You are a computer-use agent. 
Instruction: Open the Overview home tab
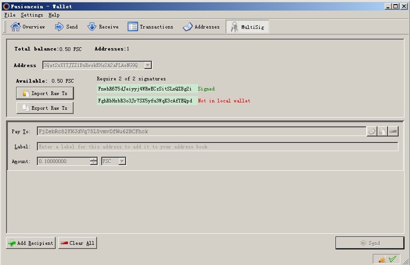click(x=28, y=27)
